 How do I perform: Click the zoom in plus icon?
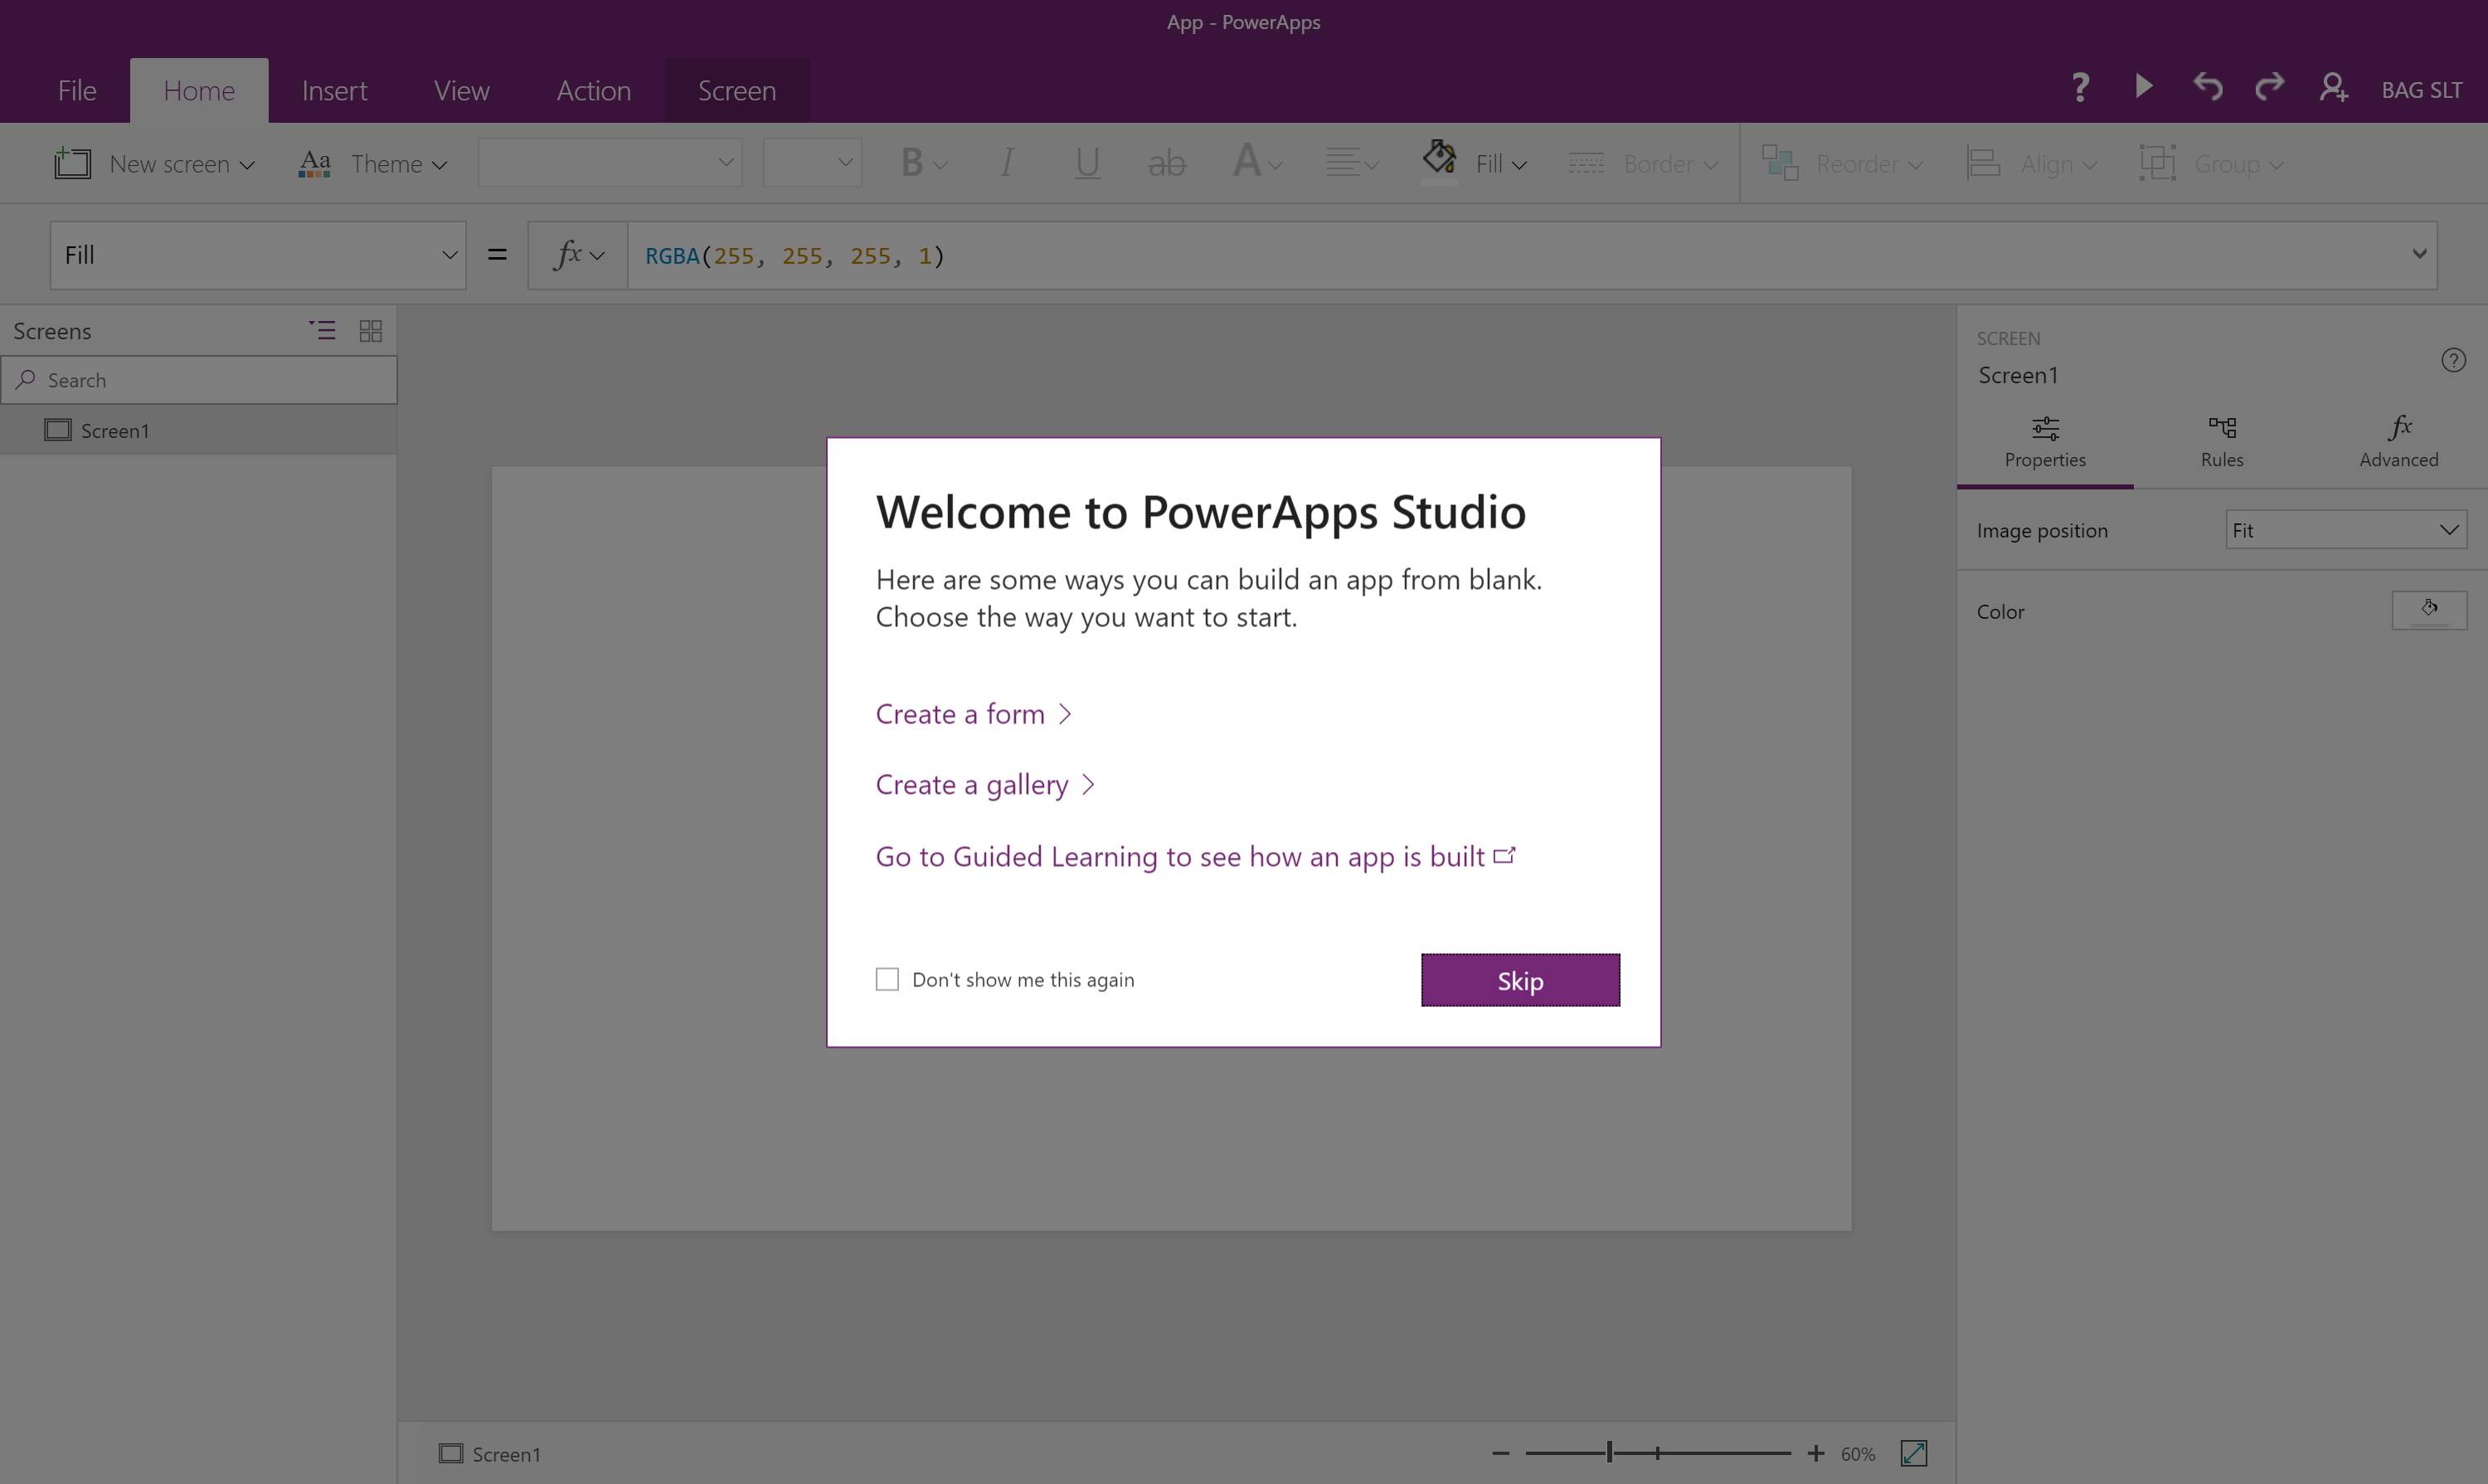coord(1815,1453)
